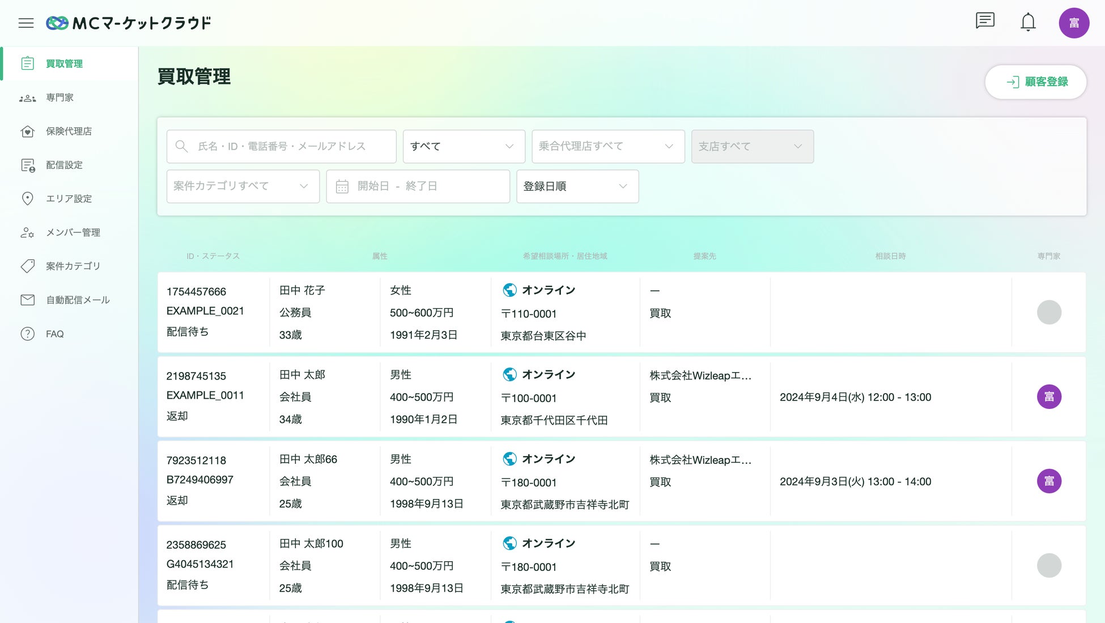The width and height of the screenshot is (1105, 623).
Task: Open the purple user avatar menu
Action: [x=1074, y=23]
